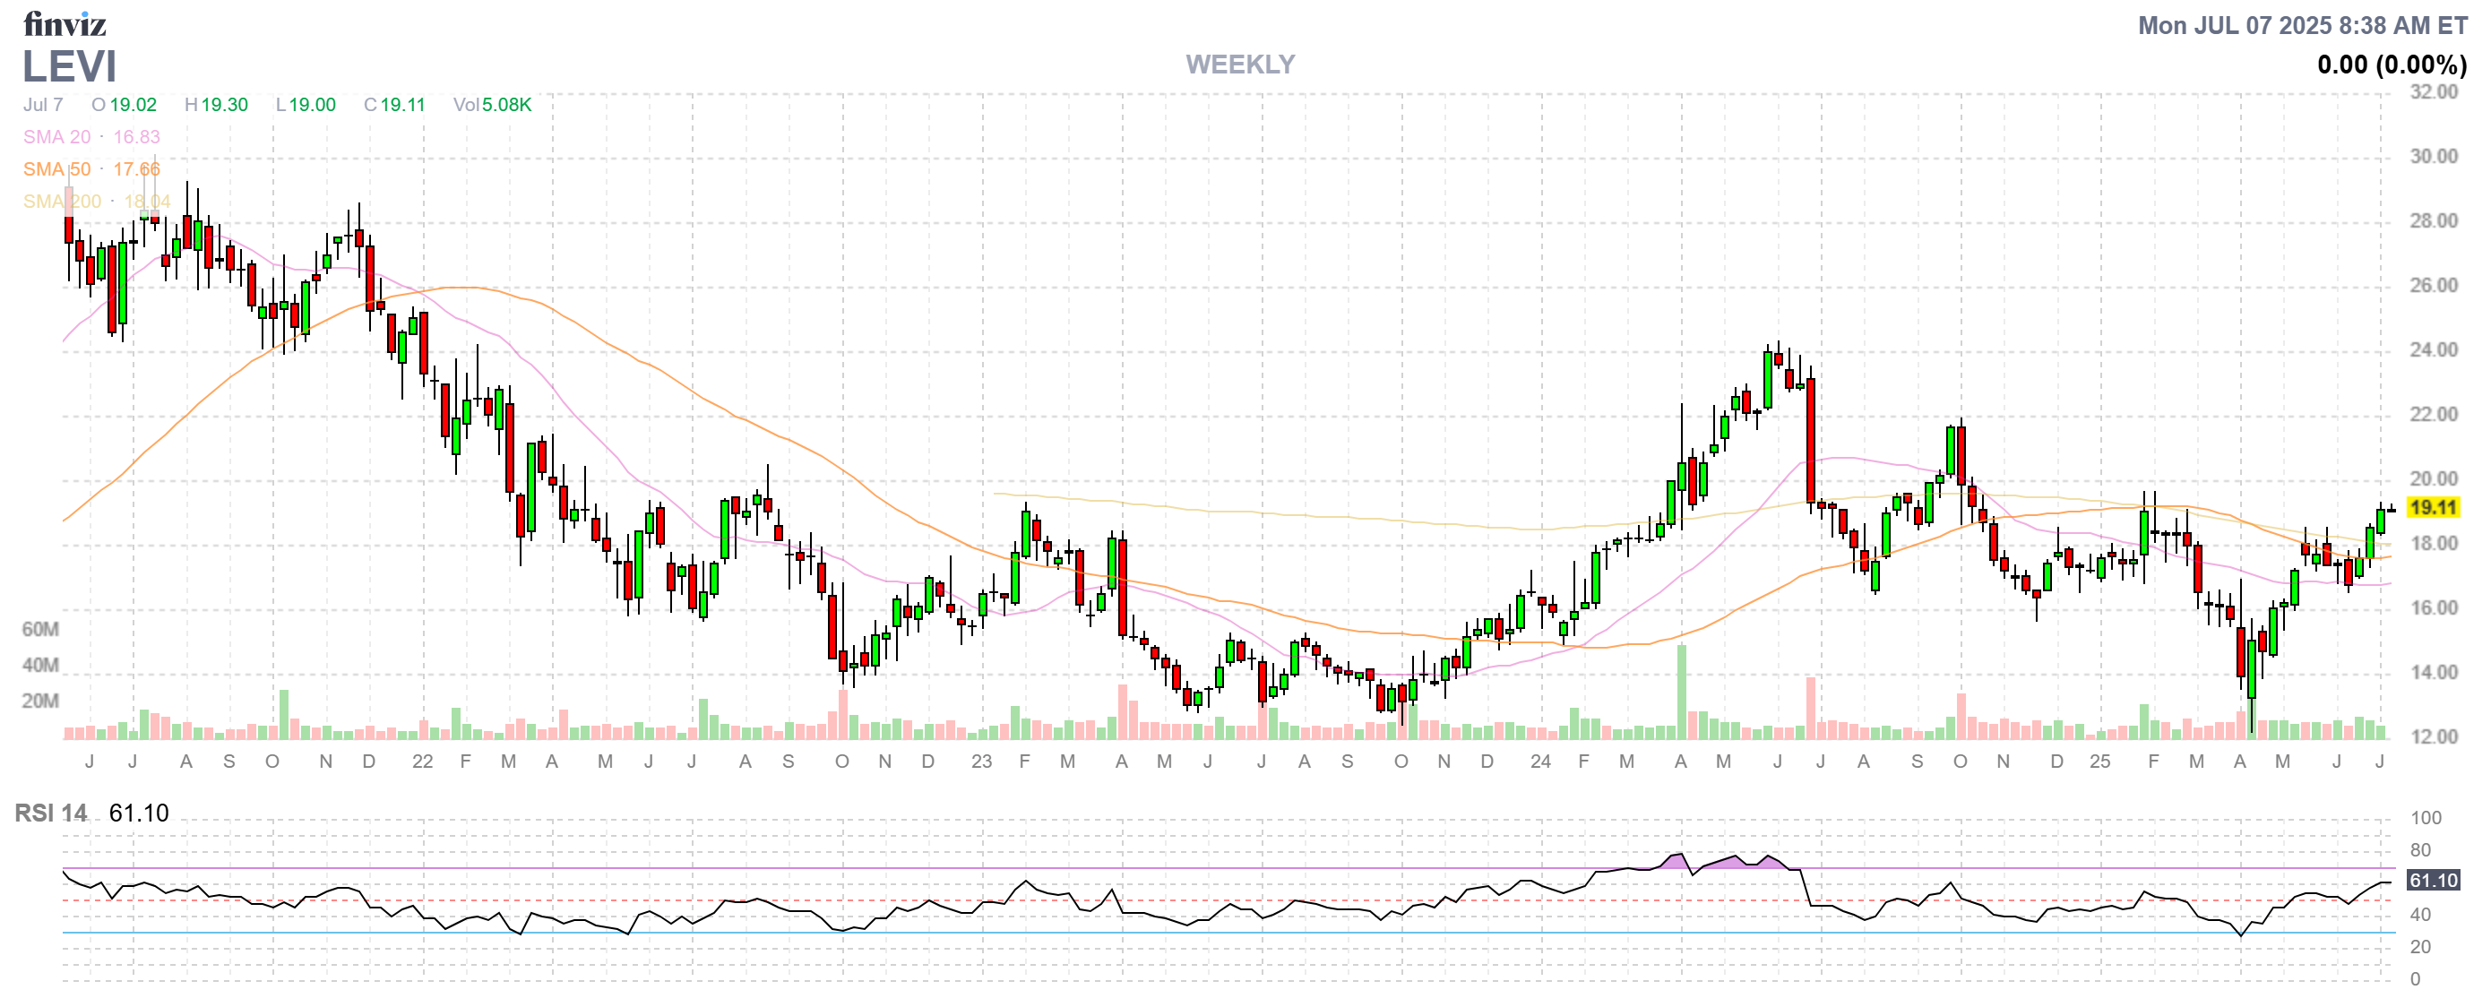Image resolution: width=2491 pixels, height=1007 pixels.
Task: Click the year 22 time axis label
Action: pyautogui.click(x=423, y=762)
